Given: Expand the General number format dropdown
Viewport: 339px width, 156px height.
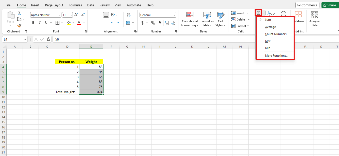Looking at the screenshot, I should coord(174,15).
